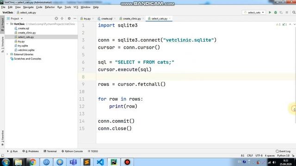This screenshot has width=296, height=166.
Task: Click the Stop icon in toolbar
Action: click(287, 12)
